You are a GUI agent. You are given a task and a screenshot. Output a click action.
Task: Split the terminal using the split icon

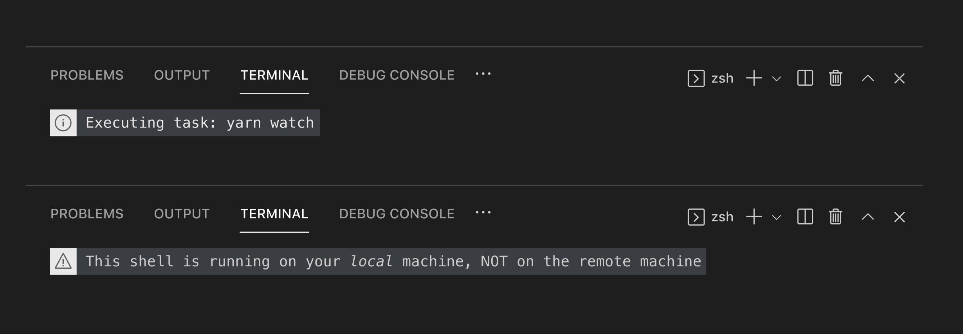pos(804,78)
